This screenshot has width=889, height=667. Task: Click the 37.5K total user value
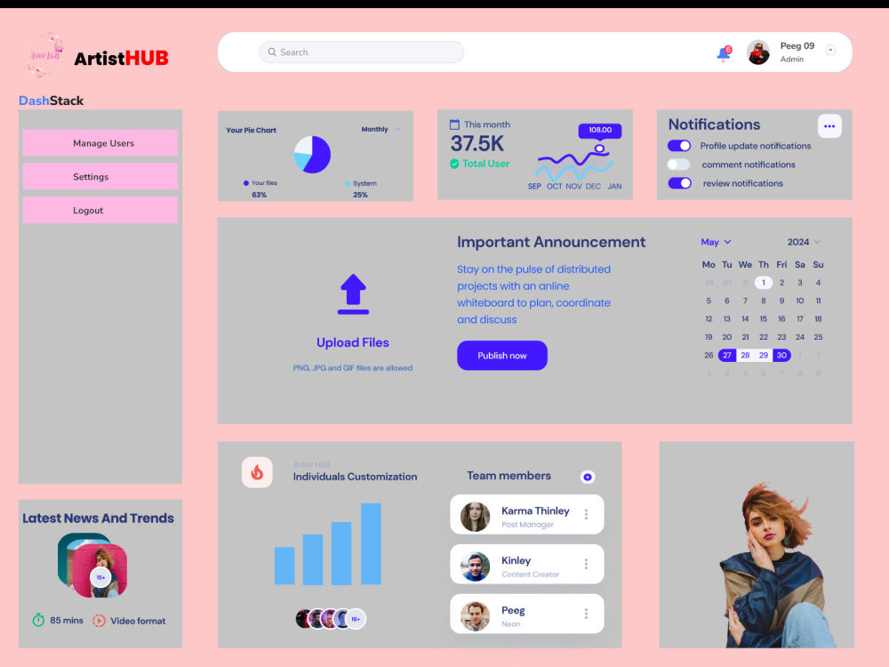tap(477, 143)
